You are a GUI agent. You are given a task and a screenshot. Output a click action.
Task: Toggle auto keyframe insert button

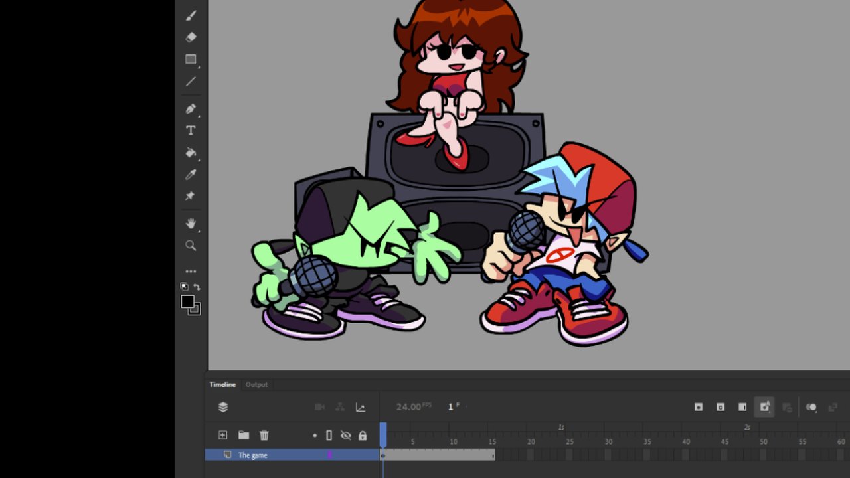[764, 407]
